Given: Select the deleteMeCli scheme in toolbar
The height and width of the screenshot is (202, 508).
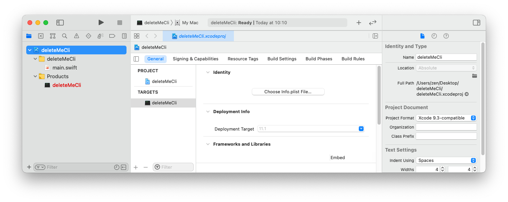Looking at the screenshot, I should 153,23.
